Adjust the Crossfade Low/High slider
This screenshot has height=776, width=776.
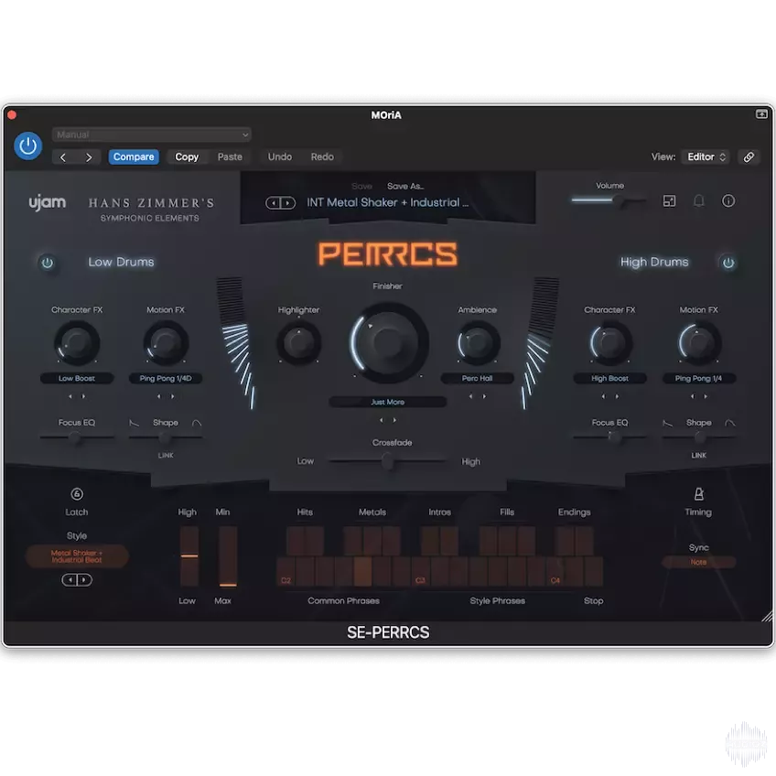388,462
